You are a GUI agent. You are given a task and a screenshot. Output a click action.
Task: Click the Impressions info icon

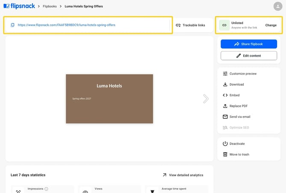click(x=46, y=189)
